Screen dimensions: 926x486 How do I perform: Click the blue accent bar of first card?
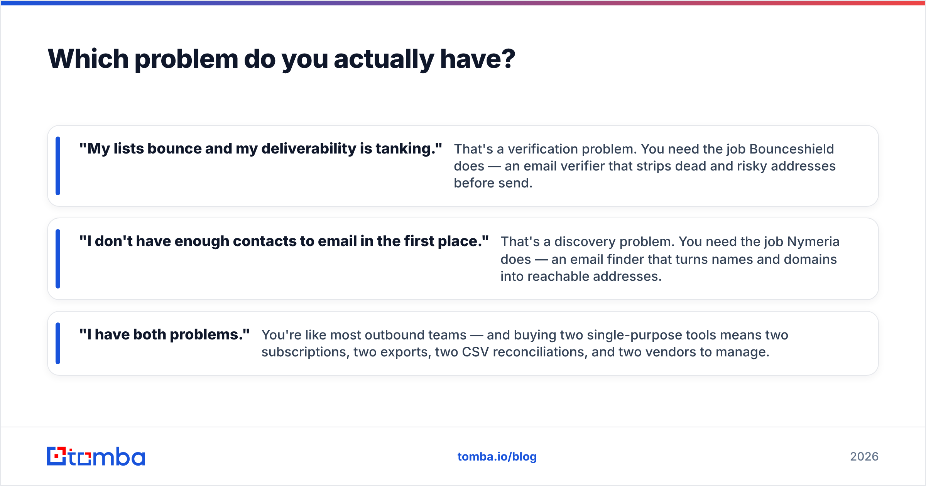point(58,166)
